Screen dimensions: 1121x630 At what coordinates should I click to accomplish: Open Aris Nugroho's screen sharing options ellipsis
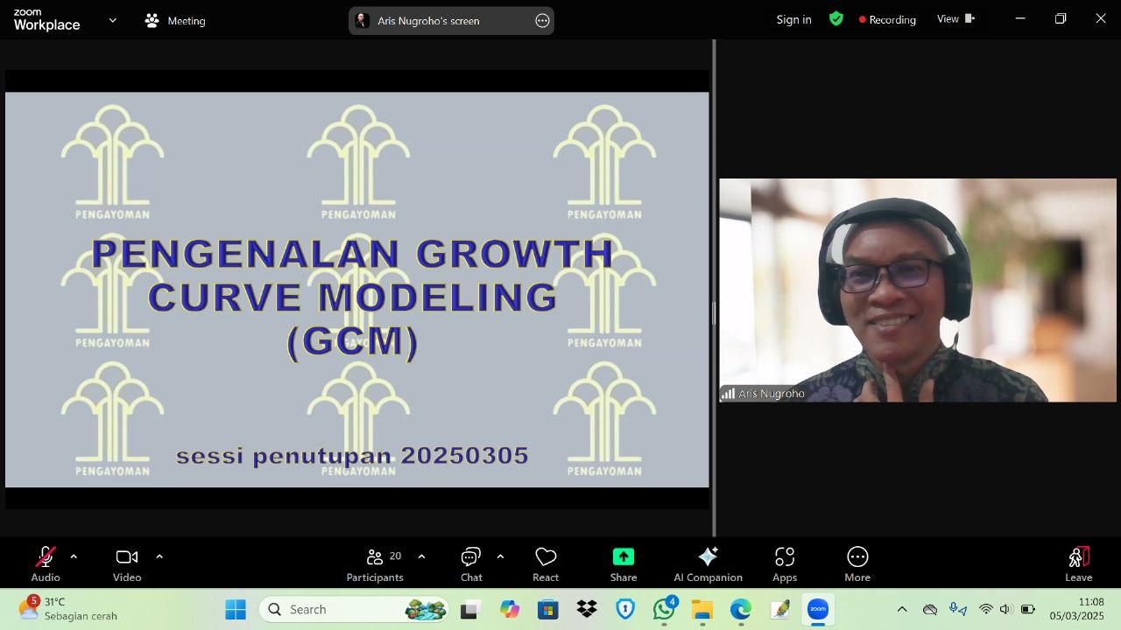pyautogui.click(x=542, y=20)
